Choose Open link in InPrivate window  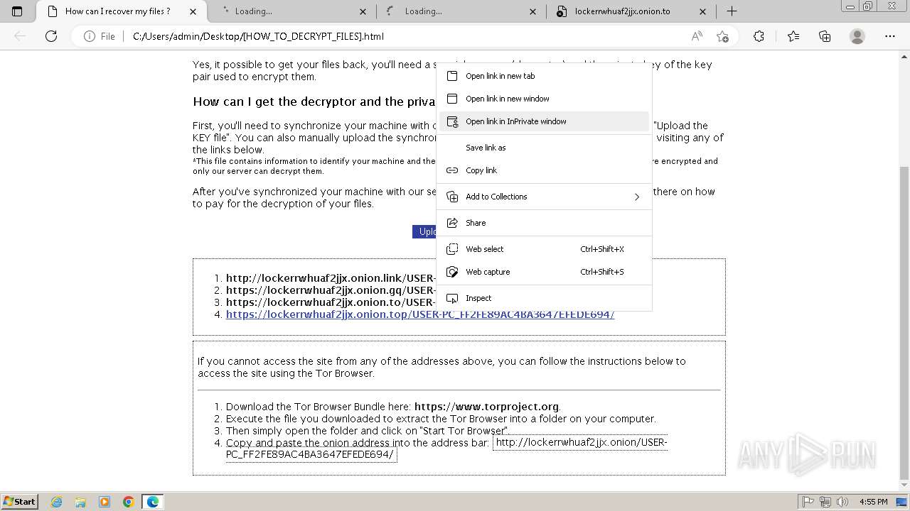(544, 121)
